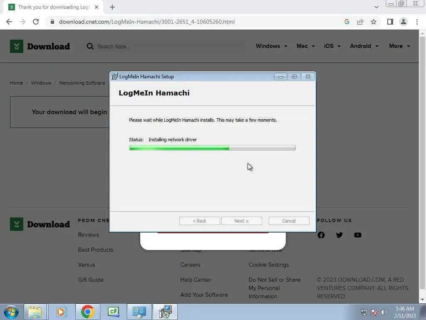Open Gift Guide footer link

pyautogui.click(x=91, y=280)
